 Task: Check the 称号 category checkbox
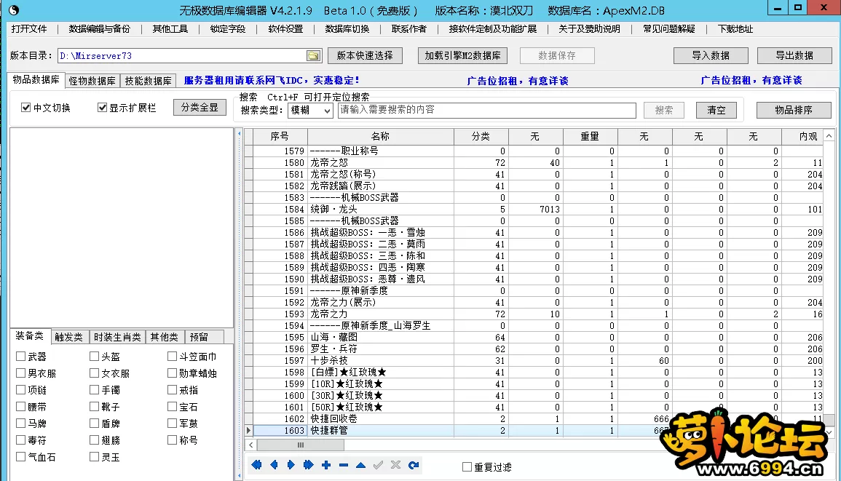(172, 440)
